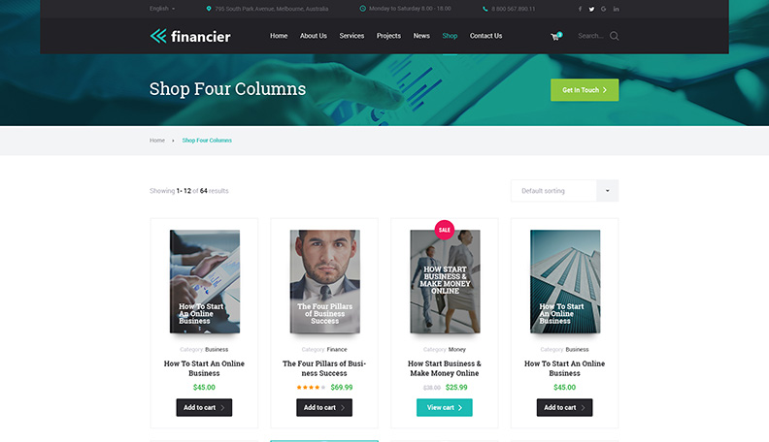This screenshot has width=769, height=442.
Task: Click View cart under Make Money Online
Action: (x=445, y=408)
